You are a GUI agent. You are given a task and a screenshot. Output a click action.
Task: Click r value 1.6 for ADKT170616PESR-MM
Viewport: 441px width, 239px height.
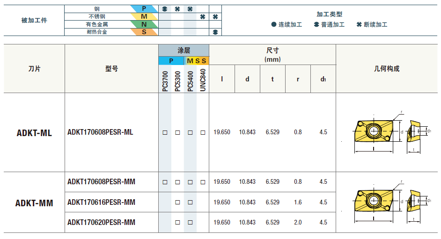(298, 202)
